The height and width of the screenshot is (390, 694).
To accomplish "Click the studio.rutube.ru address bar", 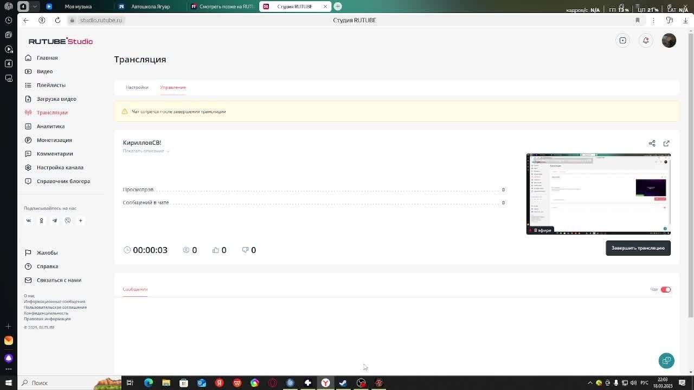I will click(101, 20).
